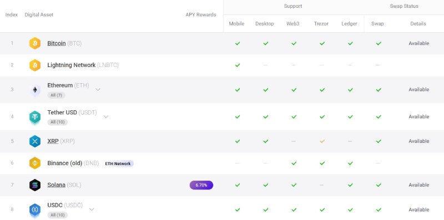Click Bitcoin's Mobile support checkmark

click(238, 43)
